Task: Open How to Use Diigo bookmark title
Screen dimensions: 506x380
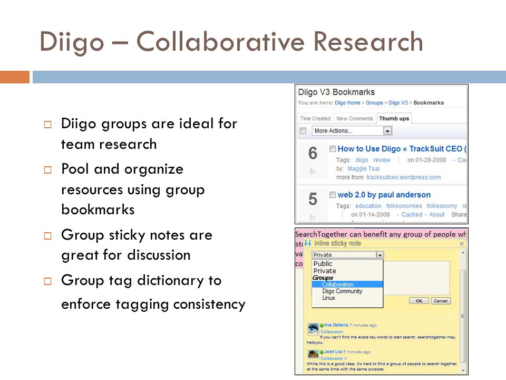Action: coord(402,149)
